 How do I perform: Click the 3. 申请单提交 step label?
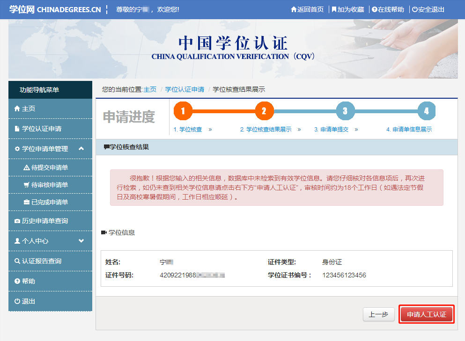click(x=331, y=130)
